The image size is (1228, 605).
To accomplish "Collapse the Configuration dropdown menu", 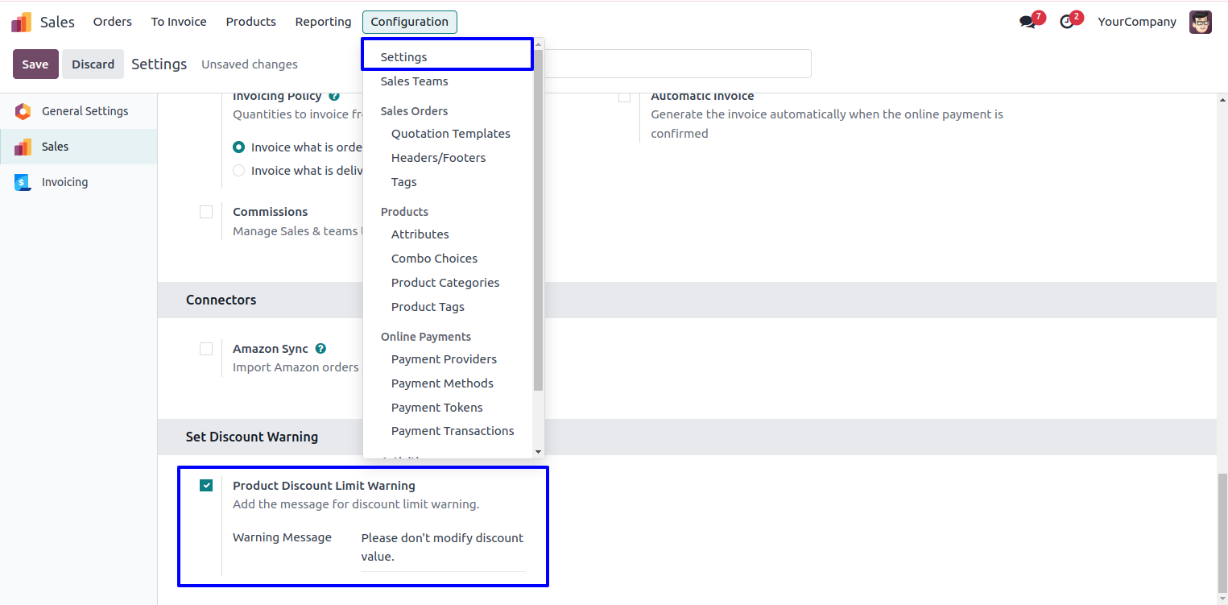I will pyautogui.click(x=409, y=22).
